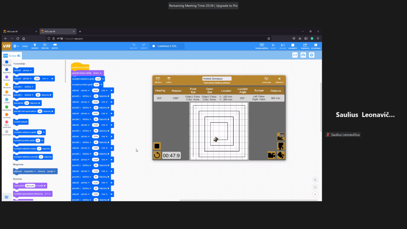Image resolution: width=407 pixels, height=229 pixels.
Task: Open the code viewer icon
Action: pos(295,55)
